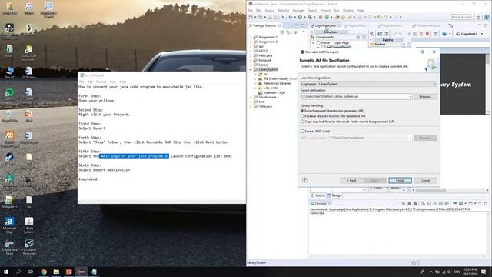Expand the Assignment 1 project
This screenshot has height=277, width=492.
coord(251,37)
